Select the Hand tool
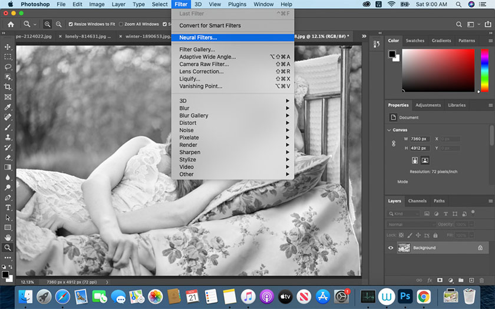This screenshot has width=495, height=309. [x=8, y=237]
